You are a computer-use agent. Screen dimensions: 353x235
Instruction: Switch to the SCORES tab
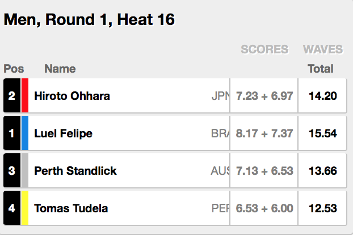[264, 49]
